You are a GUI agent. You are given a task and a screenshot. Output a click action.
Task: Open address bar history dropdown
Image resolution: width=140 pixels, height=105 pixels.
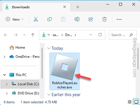[x=91, y=35]
